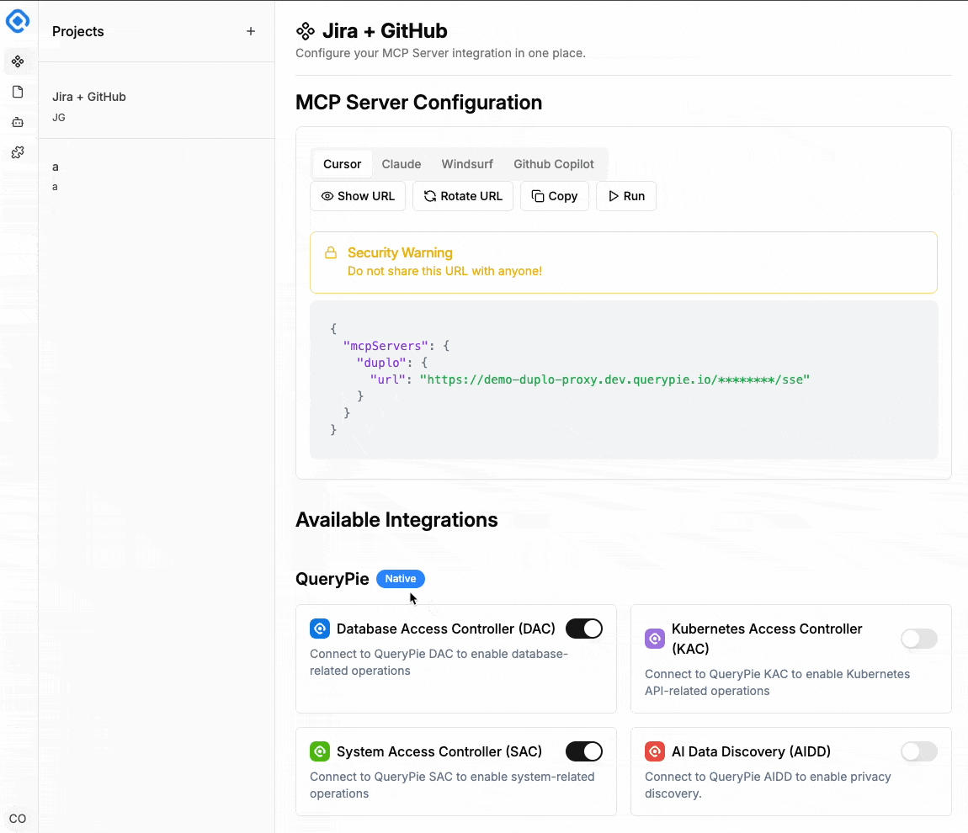The height and width of the screenshot is (833, 968).
Task: Click the Rotate URL button
Action: [463, 196]
